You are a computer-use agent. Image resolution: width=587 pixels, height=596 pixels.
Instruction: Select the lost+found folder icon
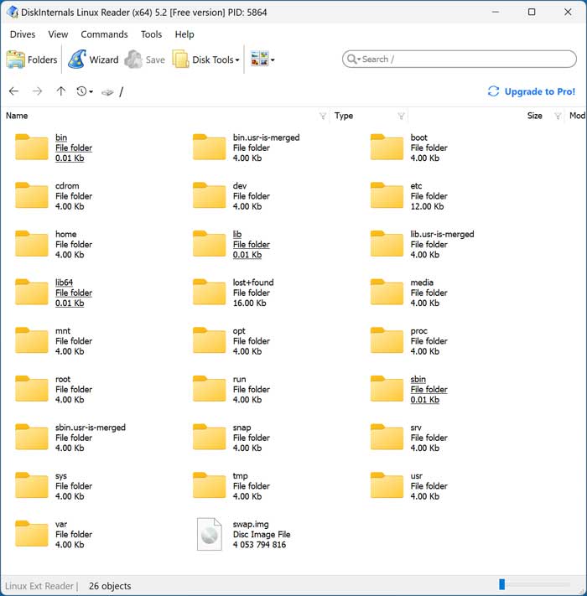[x=209, y=292]
